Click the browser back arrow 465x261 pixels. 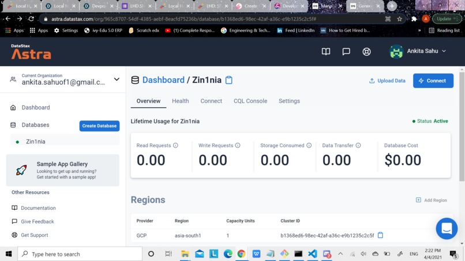click(x=8, y=19)
